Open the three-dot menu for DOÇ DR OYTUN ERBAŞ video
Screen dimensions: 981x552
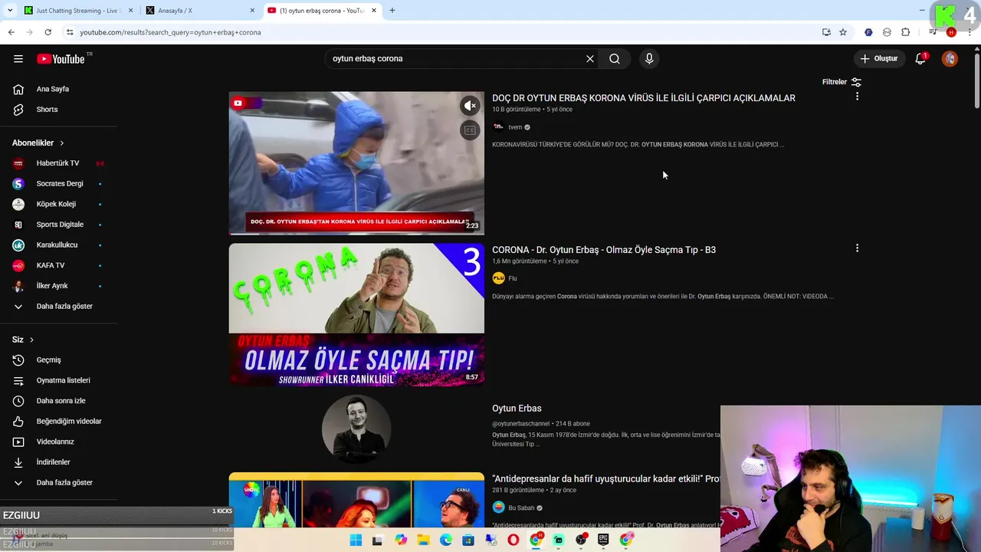pos(857,97)
